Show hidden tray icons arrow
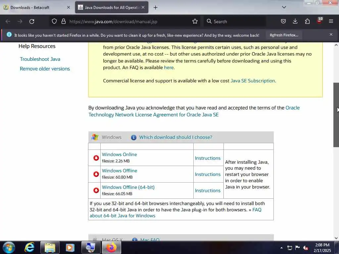This screenshot has width=339, height=254. coord(281,248)
